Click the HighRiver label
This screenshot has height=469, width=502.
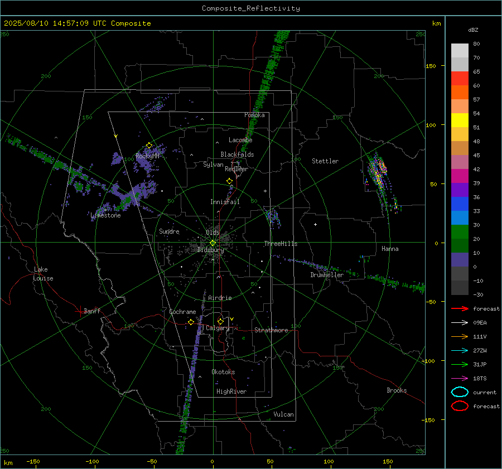coord(231,391)
